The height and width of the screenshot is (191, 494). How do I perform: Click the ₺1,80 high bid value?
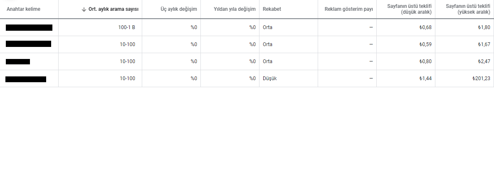click(484, 27)
